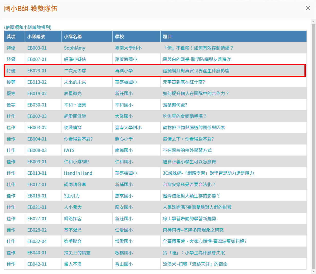Viewport: 316px width, 274px height.
Task: Open topic 吃魚真的會變聰明嗎？
Action: coord(185,116)
